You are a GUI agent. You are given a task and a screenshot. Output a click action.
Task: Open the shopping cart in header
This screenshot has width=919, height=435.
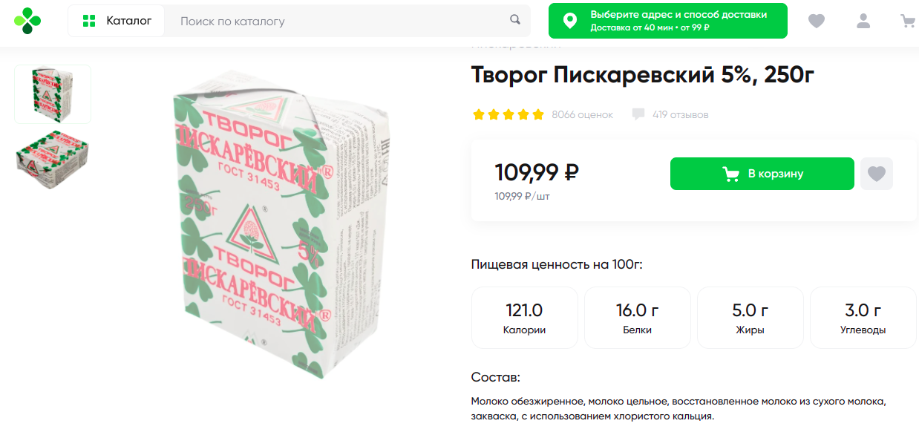(x=907, y=21)
